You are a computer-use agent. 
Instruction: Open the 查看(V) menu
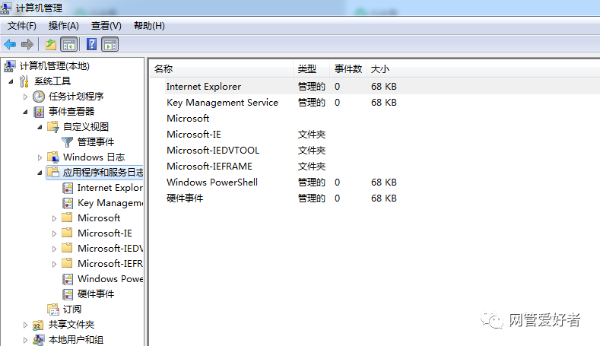(106, 26)
